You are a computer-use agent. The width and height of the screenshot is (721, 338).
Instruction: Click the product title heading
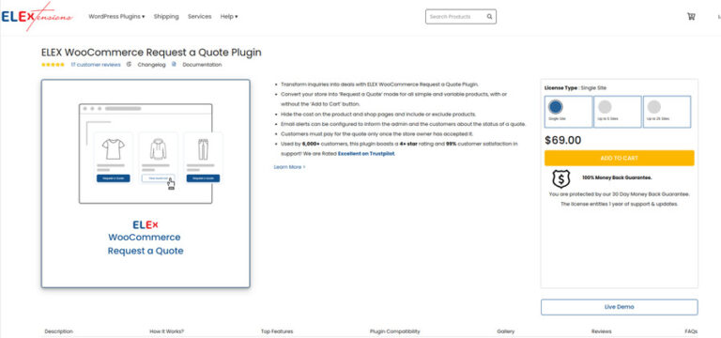pos(151,53)
